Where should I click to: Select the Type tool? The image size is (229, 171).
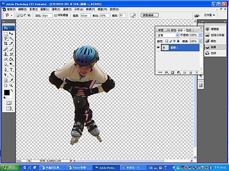pyautogui.click(x=11, y=70)
